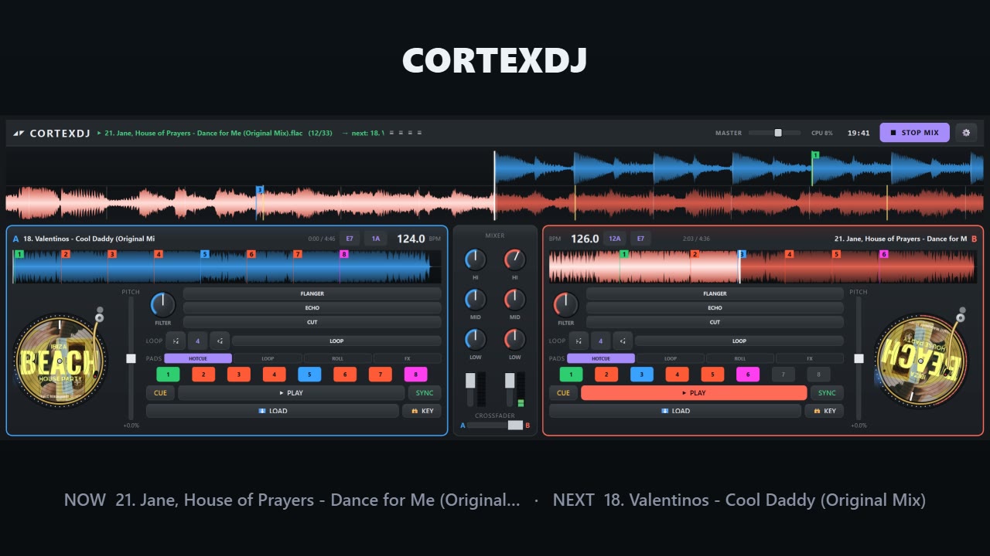Viewport: 990px width, 556px height.
Task: Click empty pad 7 on deck B
Action: [x=783, y=375]
